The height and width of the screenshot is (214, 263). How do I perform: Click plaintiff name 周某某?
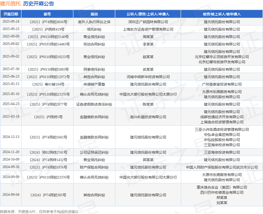[148, 37]
